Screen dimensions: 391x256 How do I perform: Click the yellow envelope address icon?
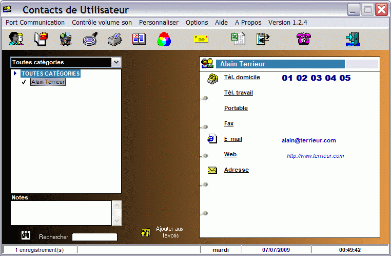(x=212, y=170)
